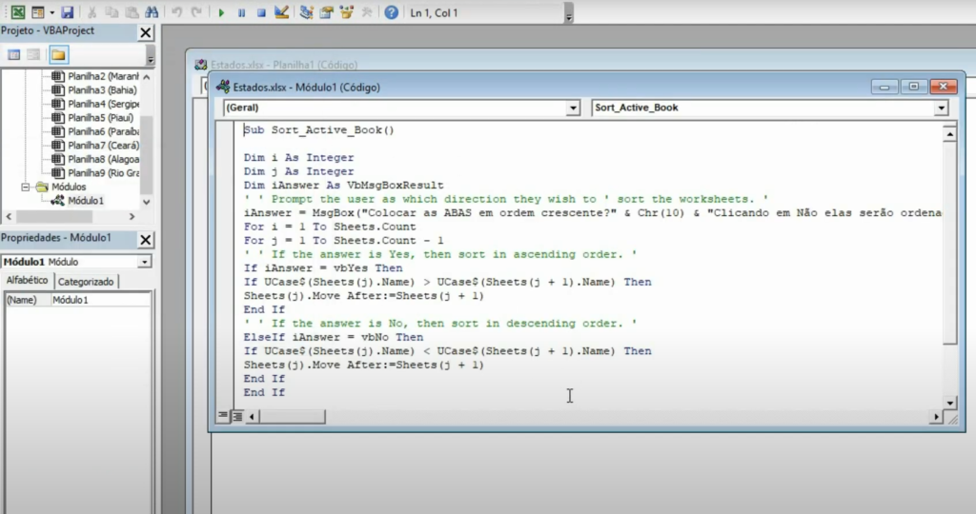Open the main toolbar options arrow
Image resolution: width=976 pixels, height=514 pixels.
pos(568,13)
